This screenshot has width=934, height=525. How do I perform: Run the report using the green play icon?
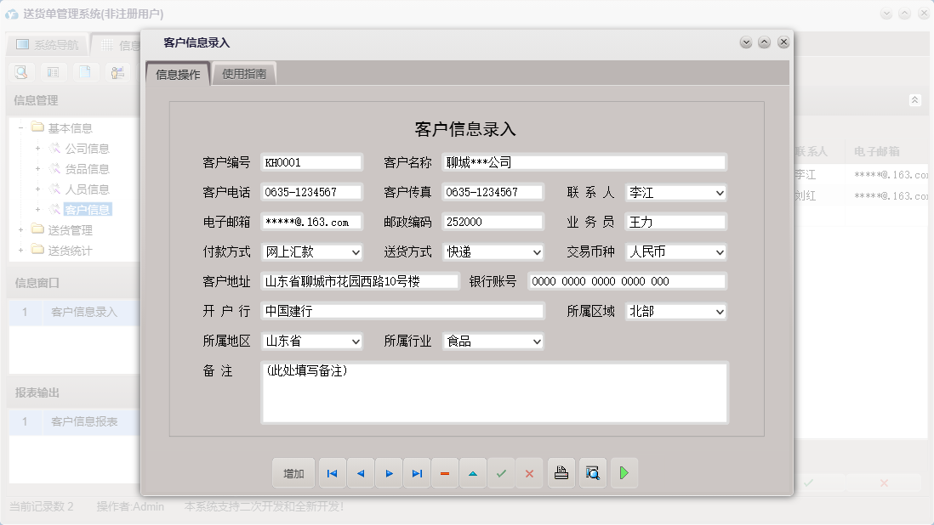(624, 473)
